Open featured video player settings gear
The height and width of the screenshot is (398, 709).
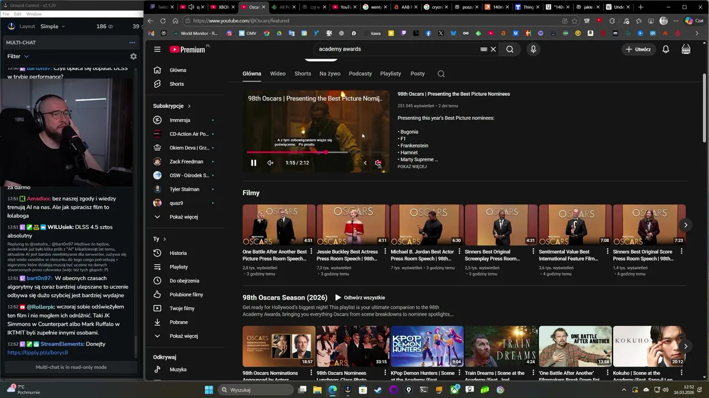pyautogui.click(x=378, y=163)
